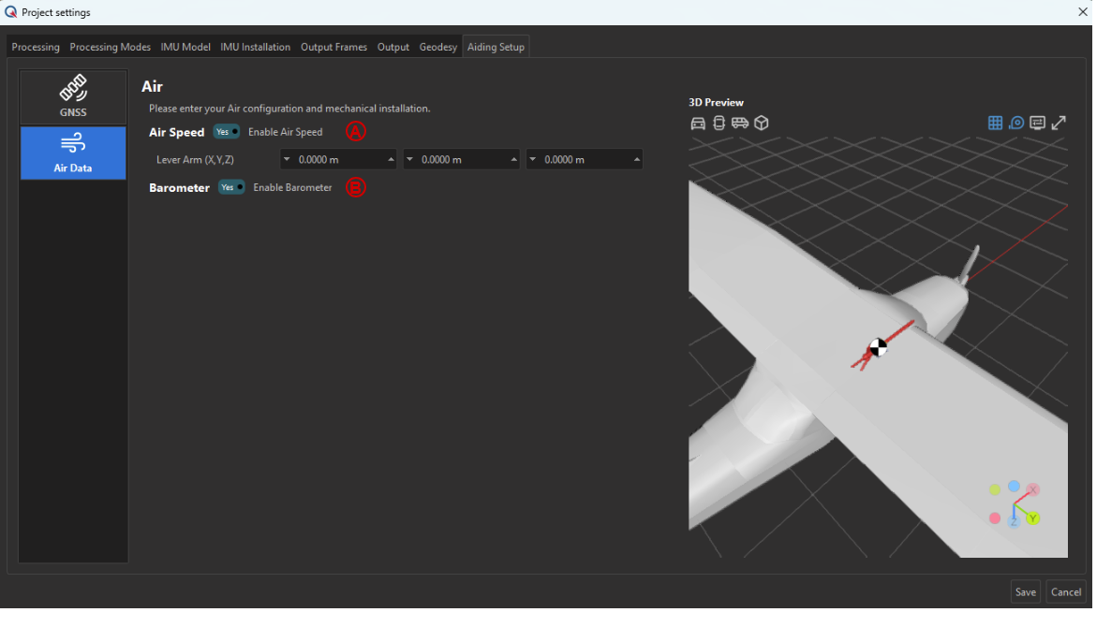The height and width of the screenshot is (627, 1111).
Task: Open the Y lever arm unit dropdown
Action: (x=409, y=159)
